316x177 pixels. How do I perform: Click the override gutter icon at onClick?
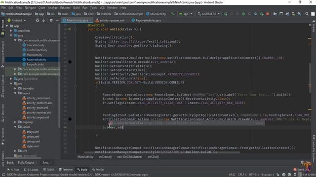69,29
